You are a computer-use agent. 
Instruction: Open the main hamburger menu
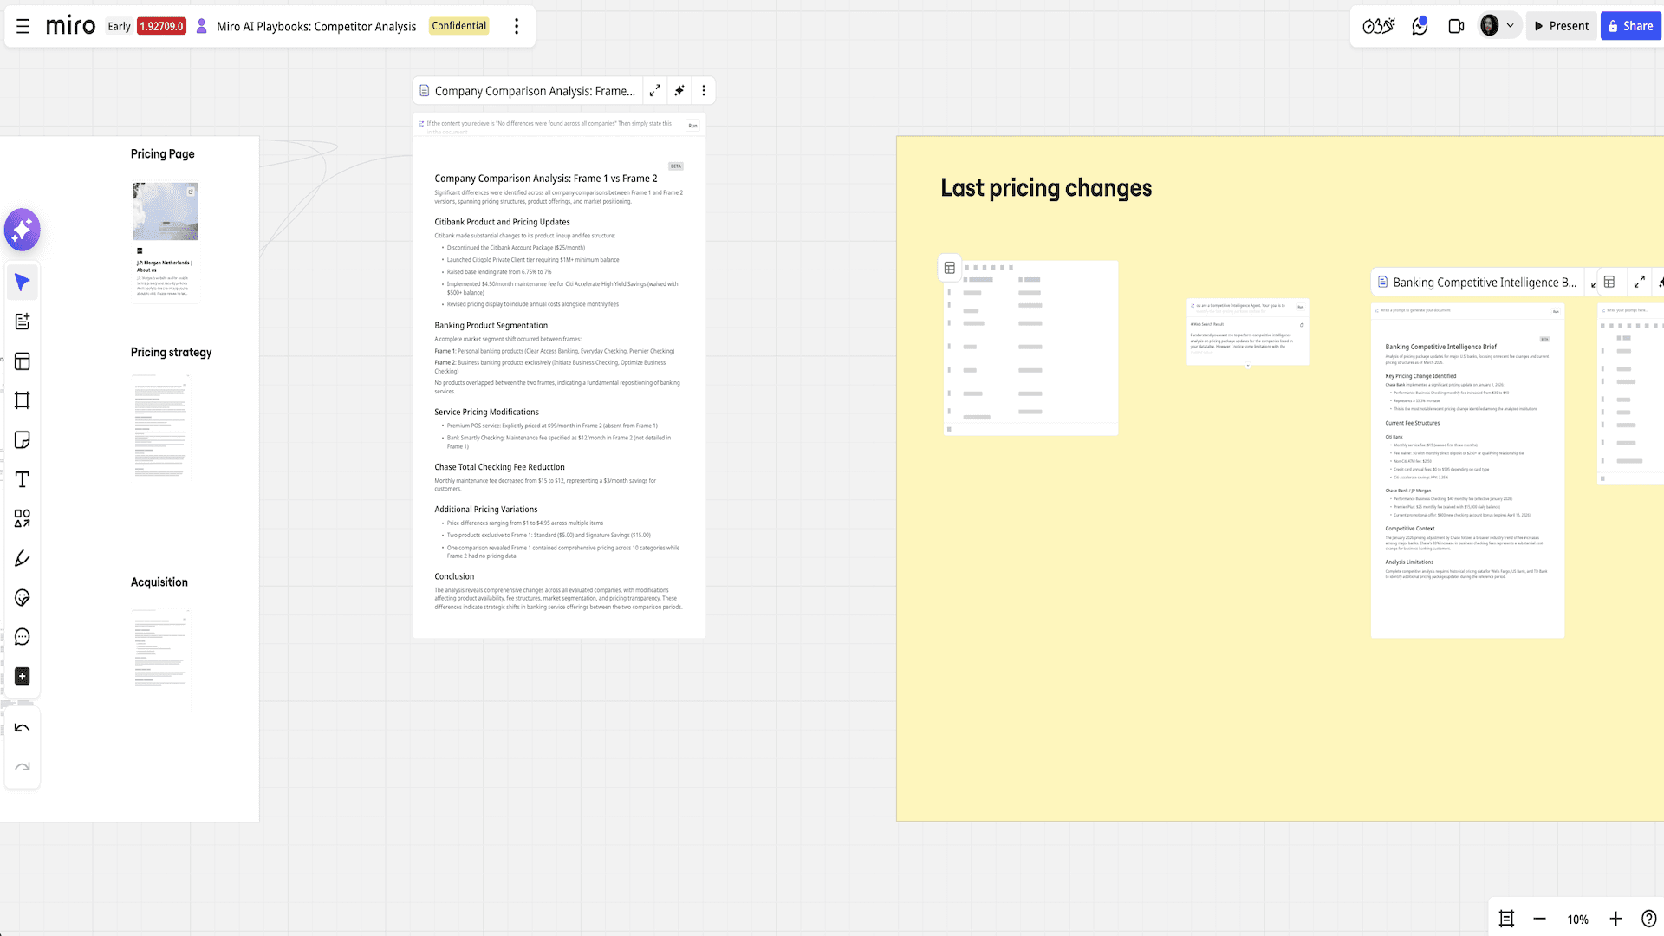[23, 26]
